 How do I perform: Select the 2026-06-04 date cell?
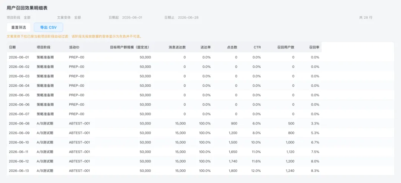(19, 86)
